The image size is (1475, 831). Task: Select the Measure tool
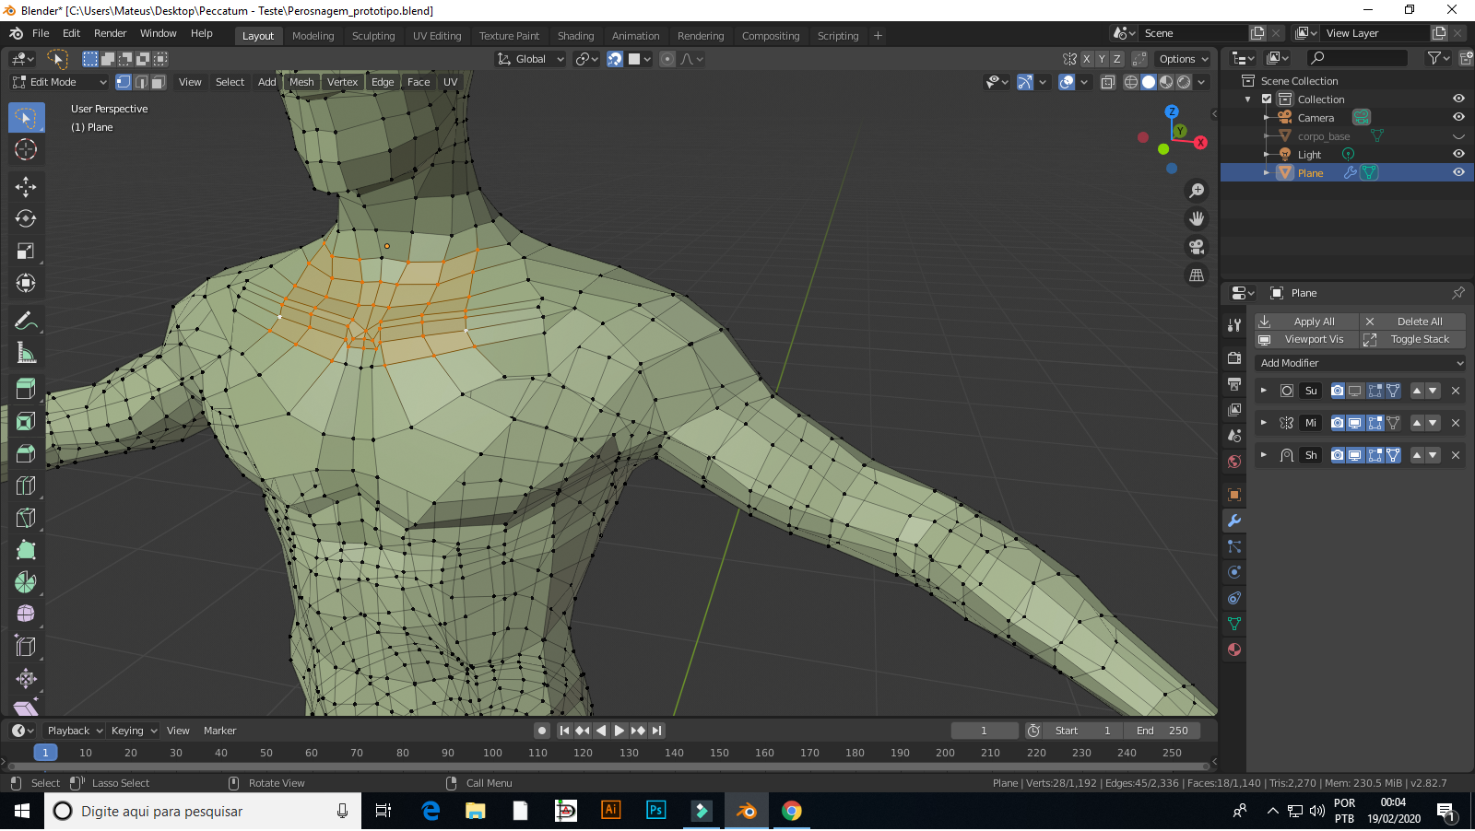coord(26,354)
